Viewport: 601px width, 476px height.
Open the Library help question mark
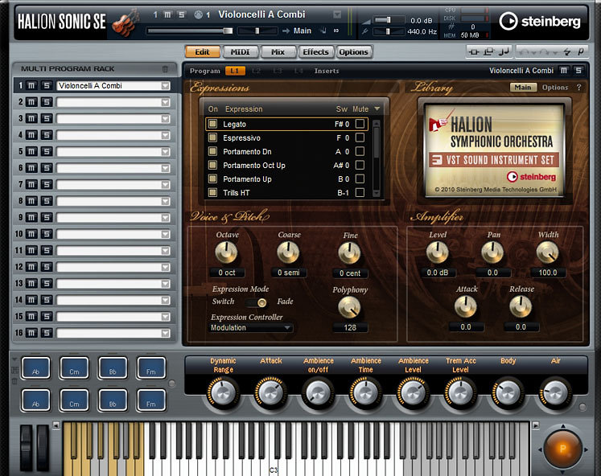[578, 88]
